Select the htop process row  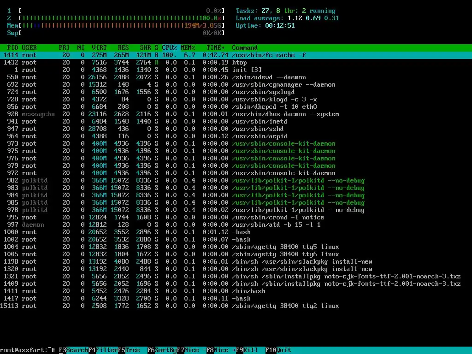coord(236,62)
